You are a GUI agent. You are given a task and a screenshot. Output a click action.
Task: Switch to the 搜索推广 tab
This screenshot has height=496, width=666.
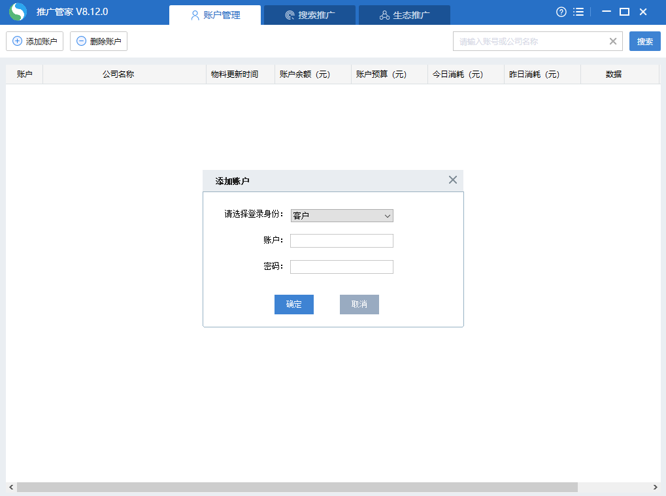coord(310,15)
